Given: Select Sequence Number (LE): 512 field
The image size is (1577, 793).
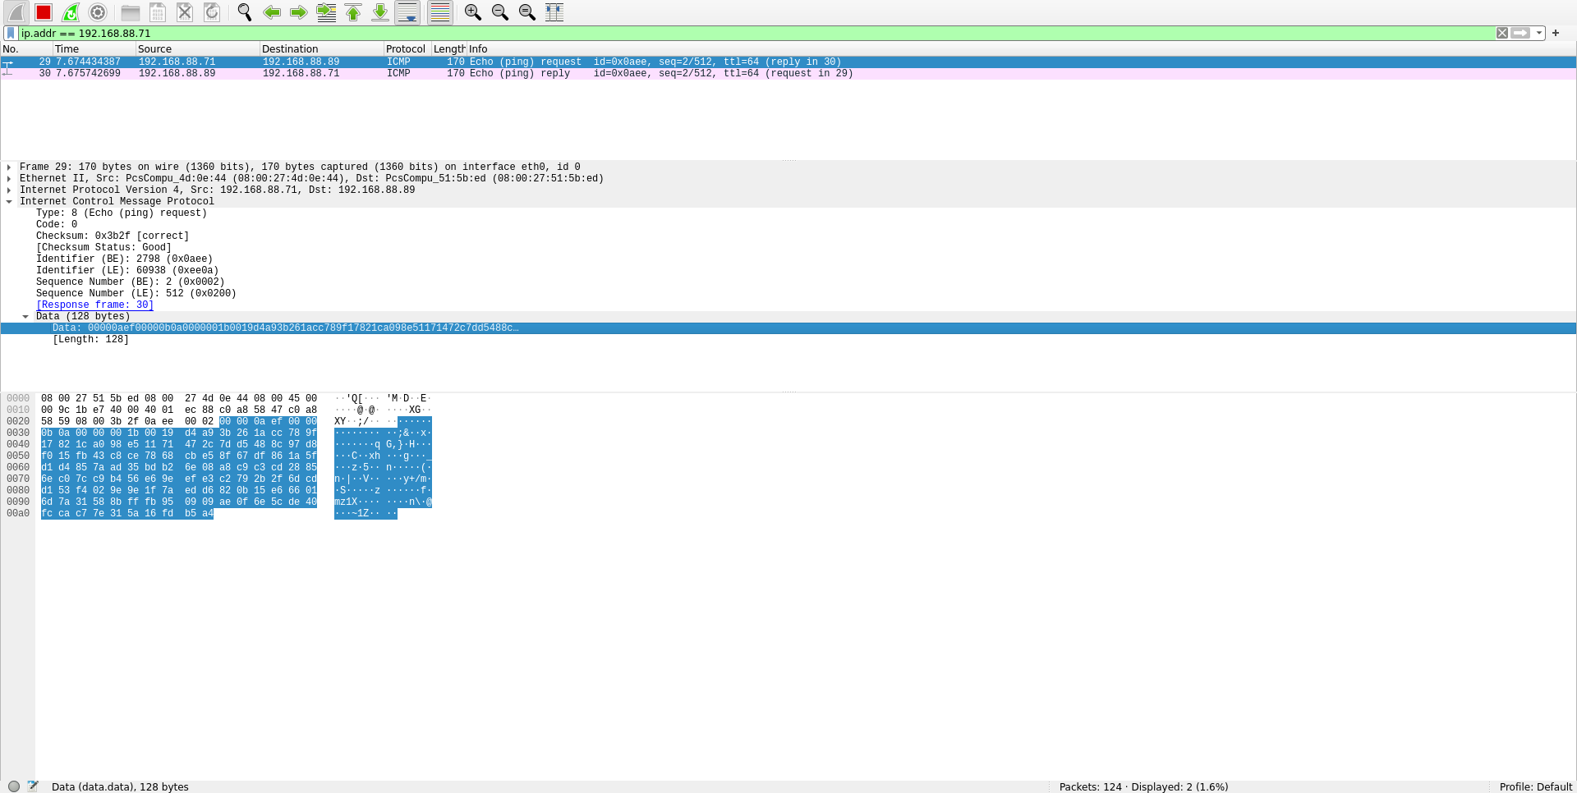Looking at the screenshot, I should (x=136, y=293).
